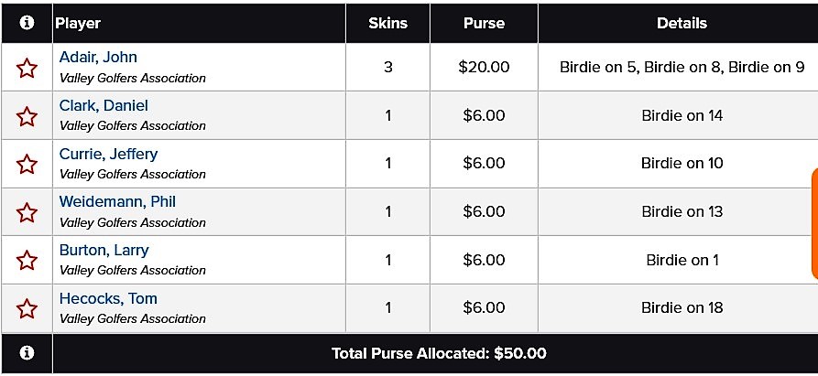This screenshot has width=818, height=376.
Task: Click the info icon beside Total Purse Allocated
Action: point(27,353)
